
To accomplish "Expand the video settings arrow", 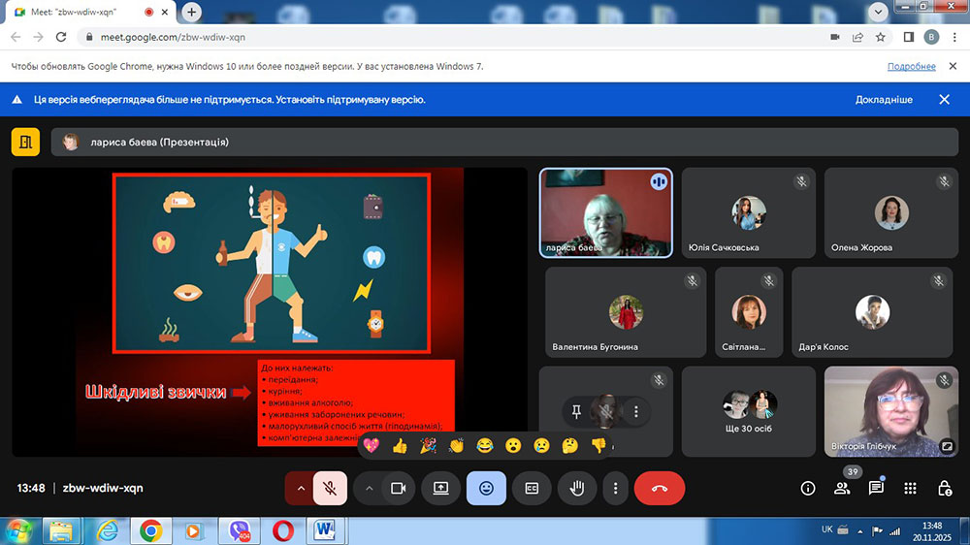I will tap(369, 489).
